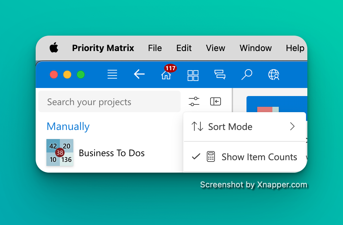Toggle the Show Item Counts option

pos(259,157)
